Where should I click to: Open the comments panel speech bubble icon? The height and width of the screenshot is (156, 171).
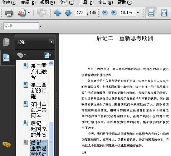(6, 145)
